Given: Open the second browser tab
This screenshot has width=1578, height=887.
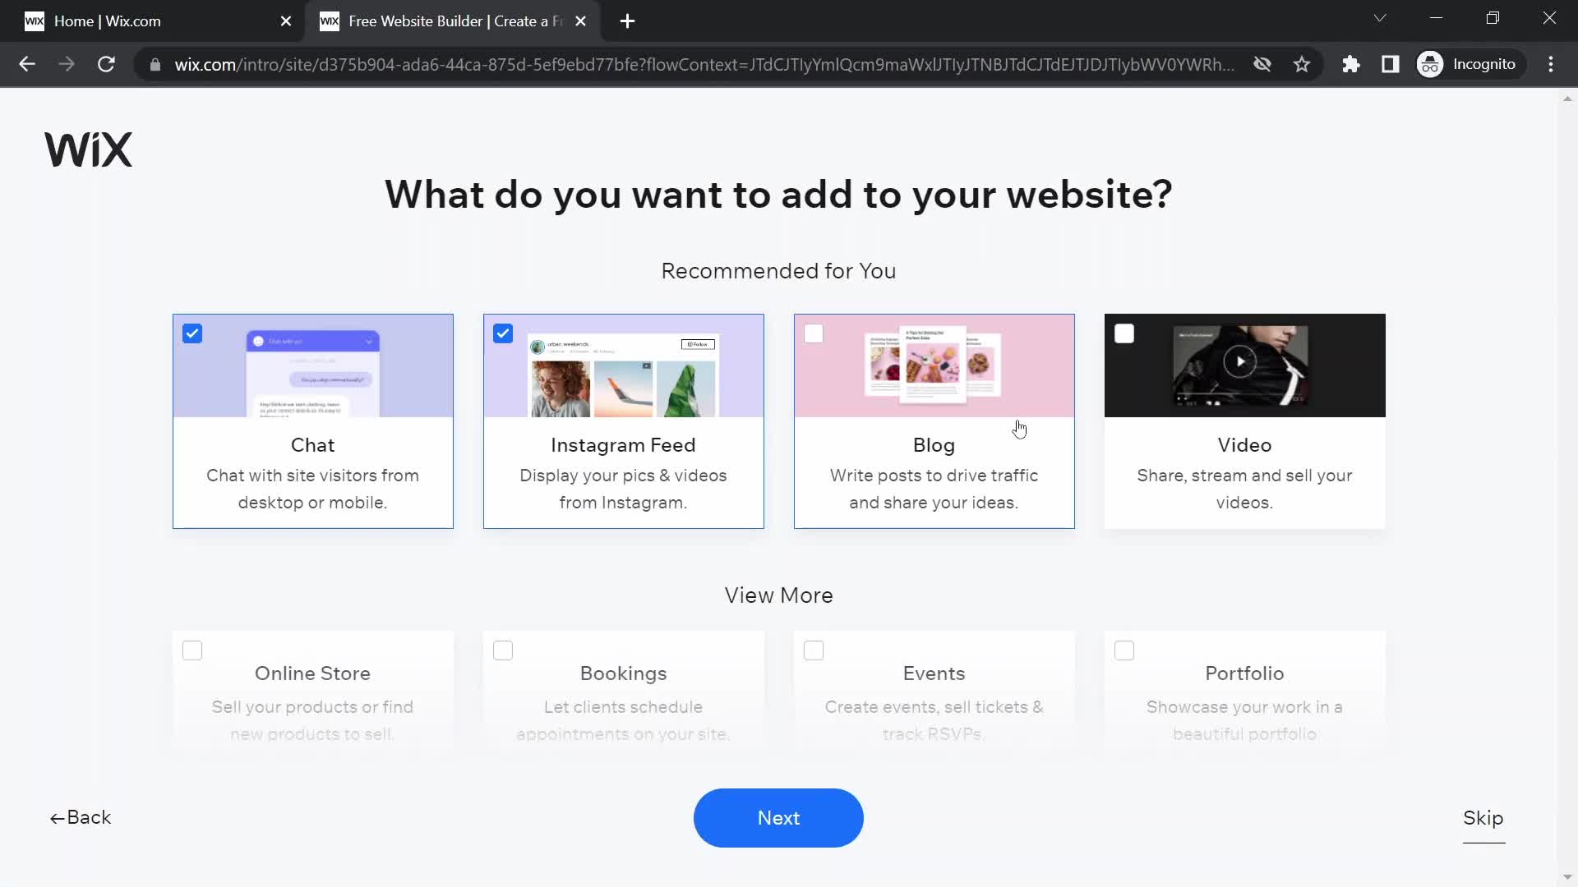Looking at the screenshot, I should click(x=451, y=21).
